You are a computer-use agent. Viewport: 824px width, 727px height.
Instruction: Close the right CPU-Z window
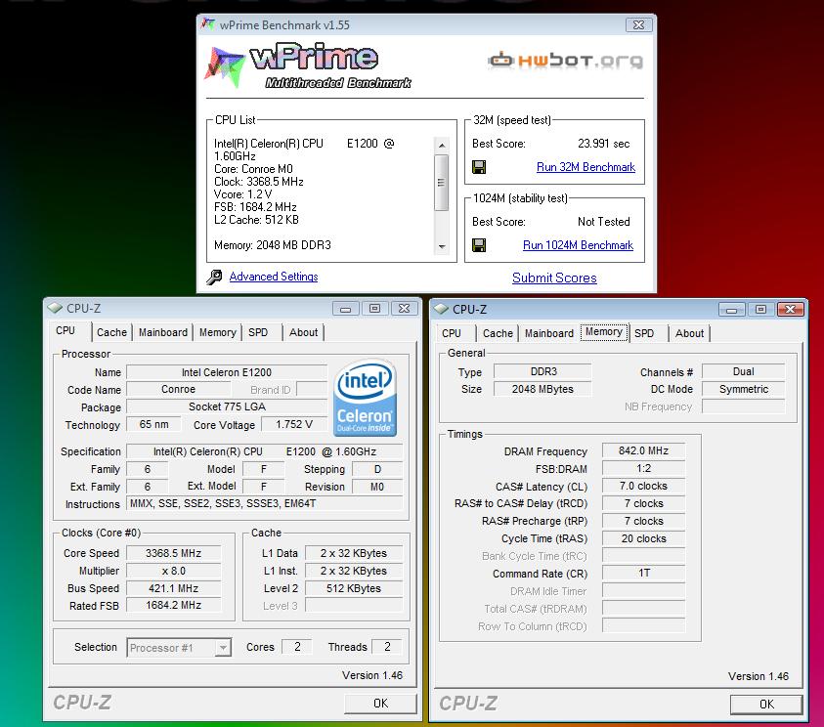pos(790,310)
